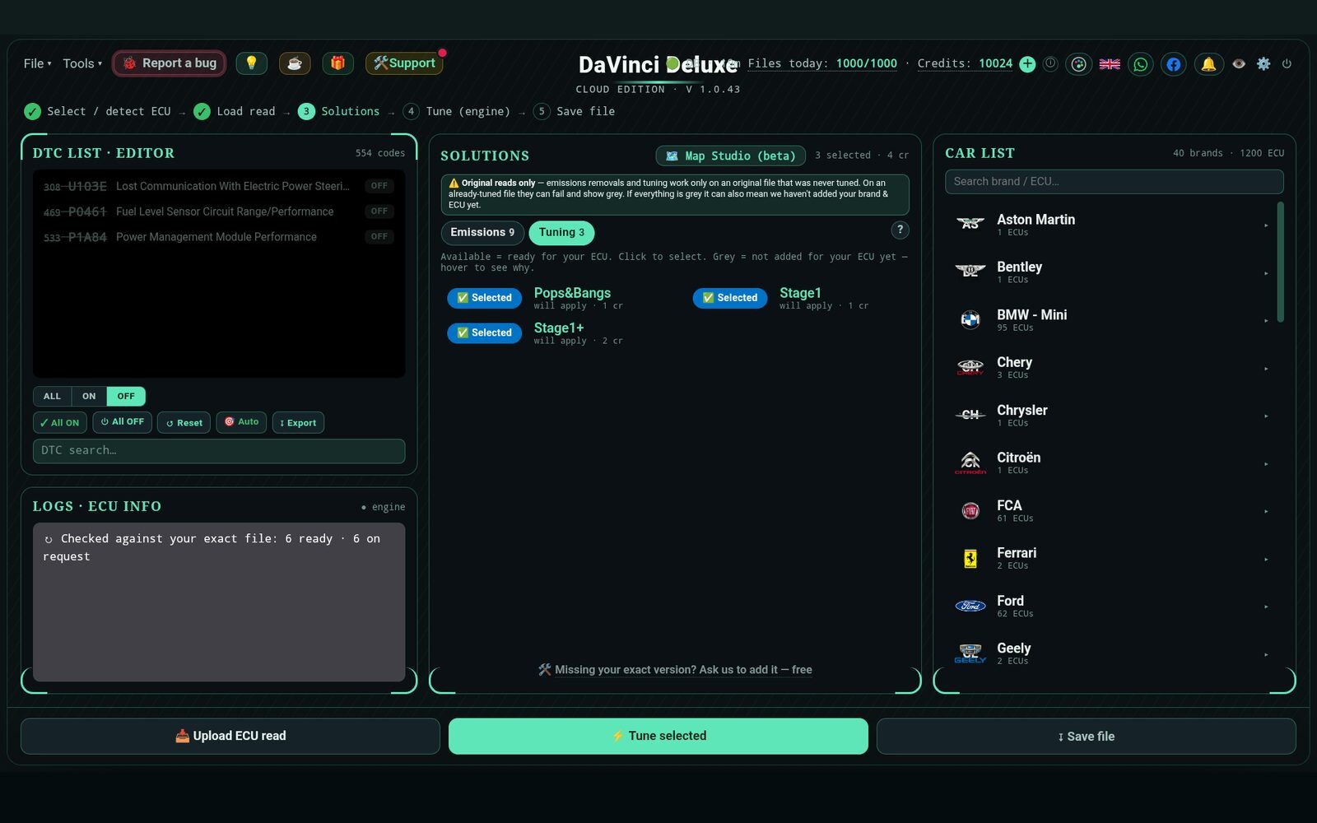1317x823 pixels.
Task: Expand Citroën ECU list arrow
Action: (x=1266, y=464)
